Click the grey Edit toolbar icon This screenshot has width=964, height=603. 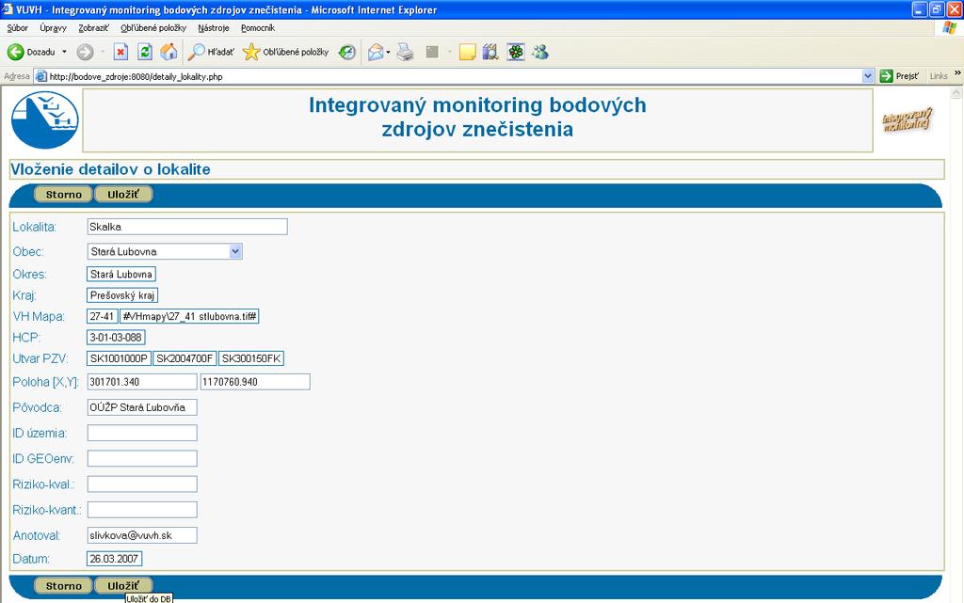[432, 52]
